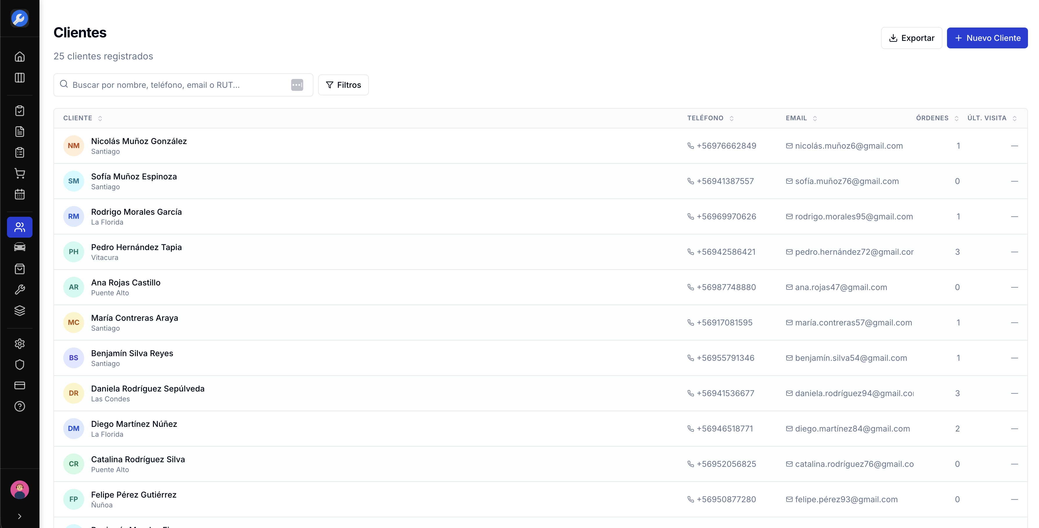Screen dimensions: 1039x528
Task: Click the "25 clientes registrados" subtitle
Action: coord(103,57)
